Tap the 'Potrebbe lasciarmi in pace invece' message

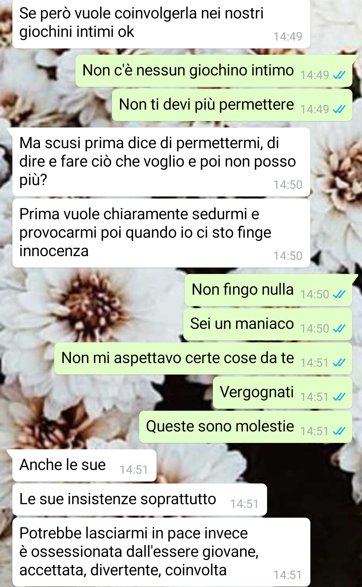(161, 552)
